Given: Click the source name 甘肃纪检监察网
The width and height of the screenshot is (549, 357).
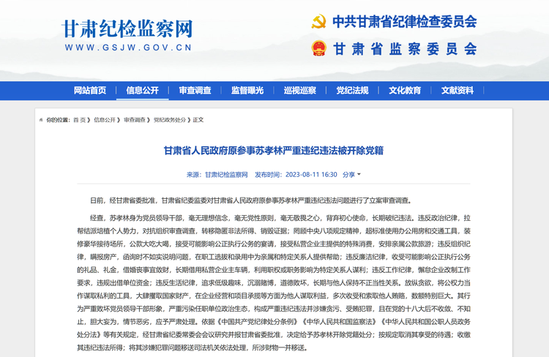Looking at the screenshot, I should (x=226, y=175).
